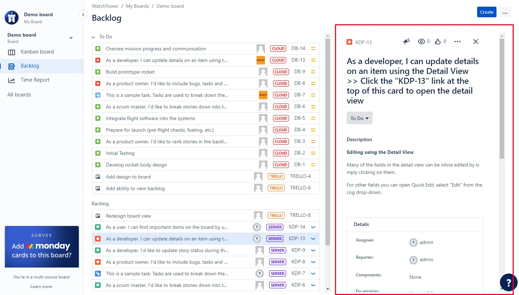Click the TRELLO tag on TRELLO-4
The width and height of the screenshot is (519, 295).
pos(276,176)
